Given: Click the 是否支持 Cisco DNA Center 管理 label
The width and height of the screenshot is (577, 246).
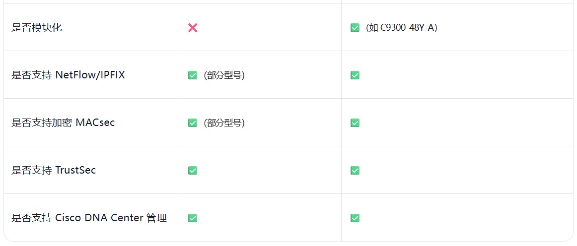Looking at the screenshot, I should 89,218.
